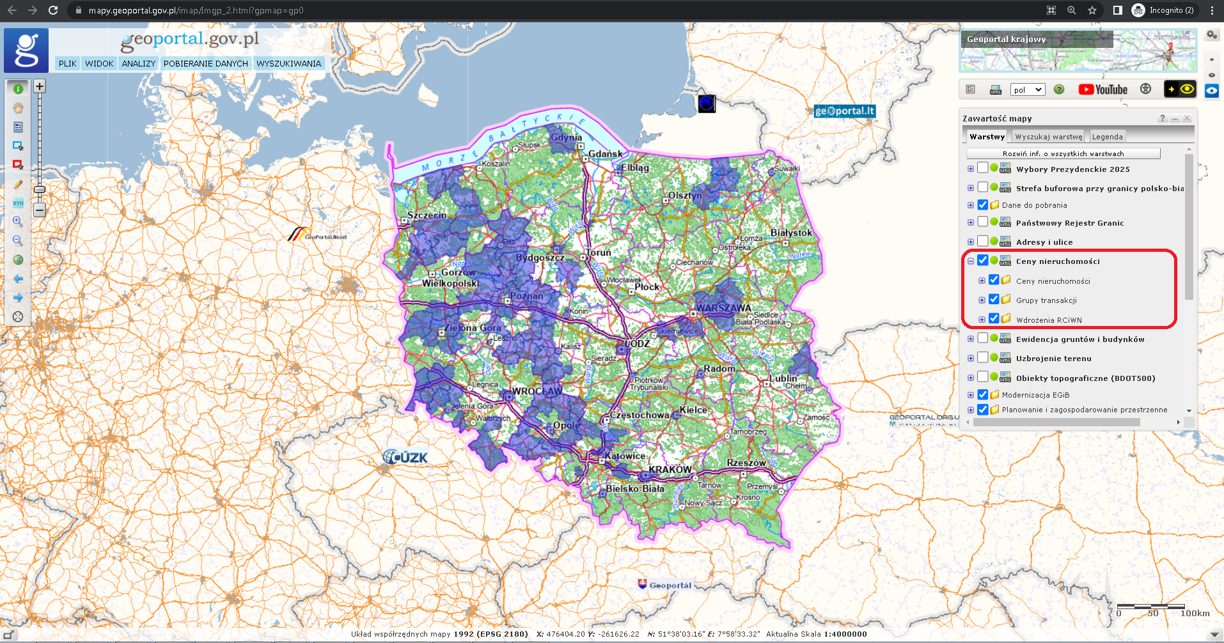Click Rozwiń inf. o wszystkich warstwach button
This screenshot has width=1224, height=643.
[x=1063, y=153]
